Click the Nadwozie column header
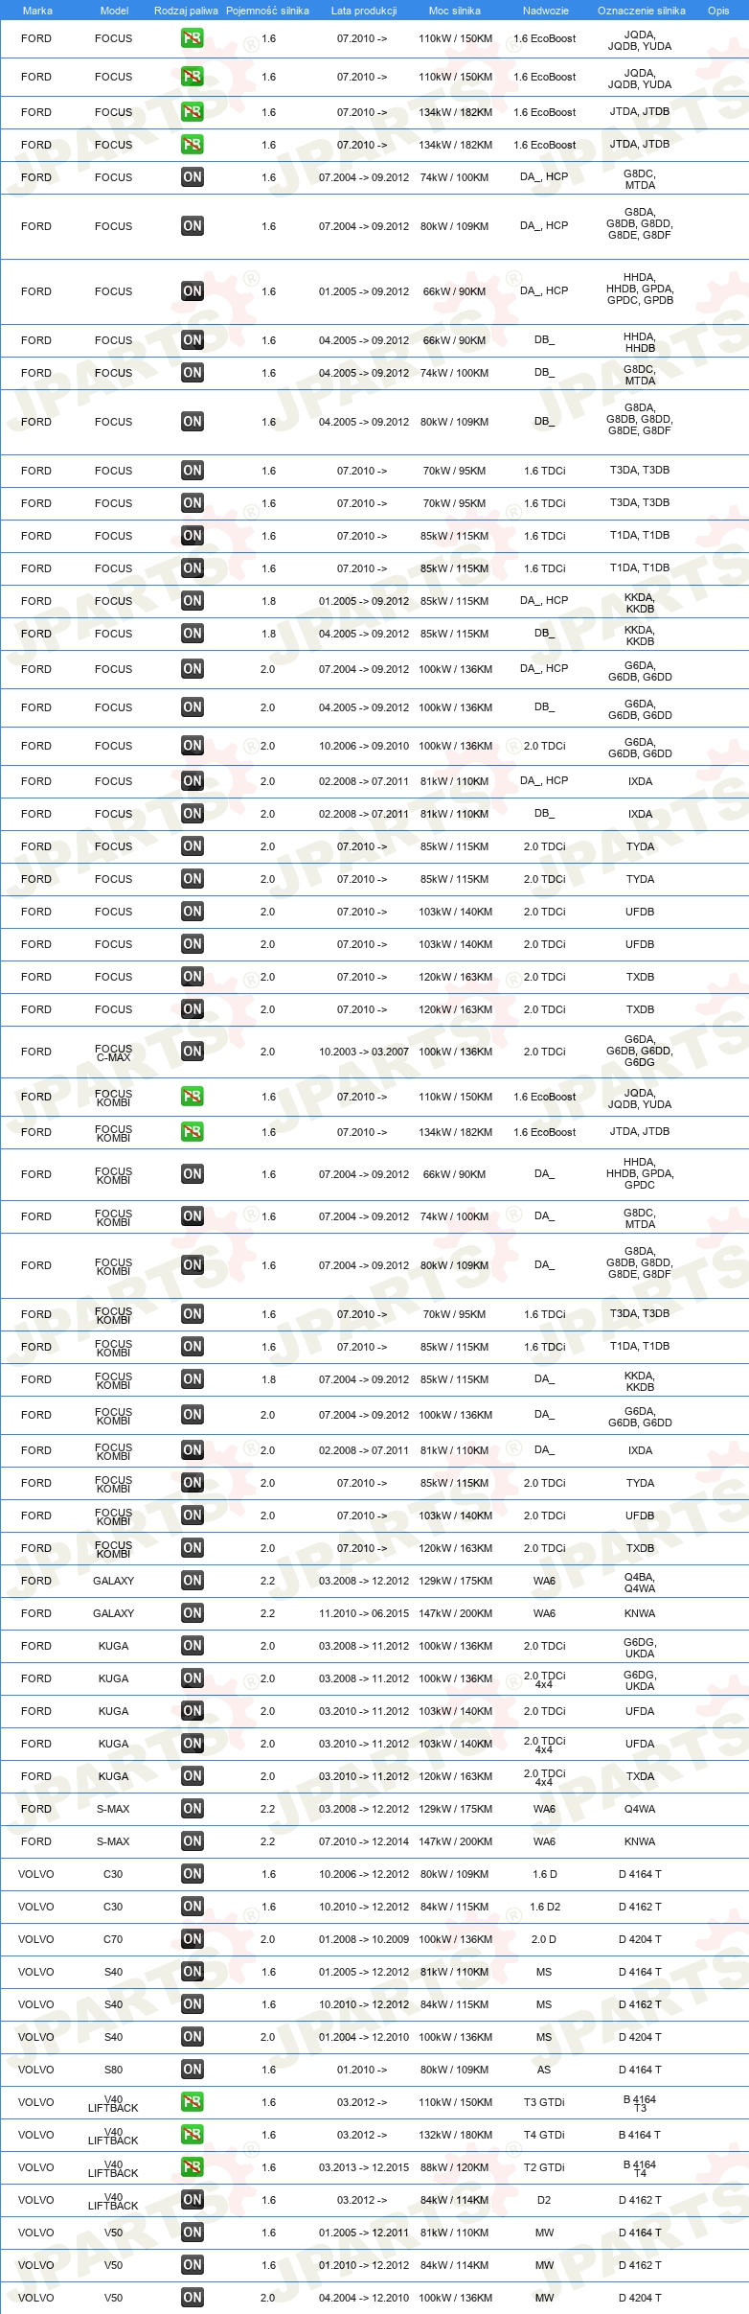 [x=545, y=11]
